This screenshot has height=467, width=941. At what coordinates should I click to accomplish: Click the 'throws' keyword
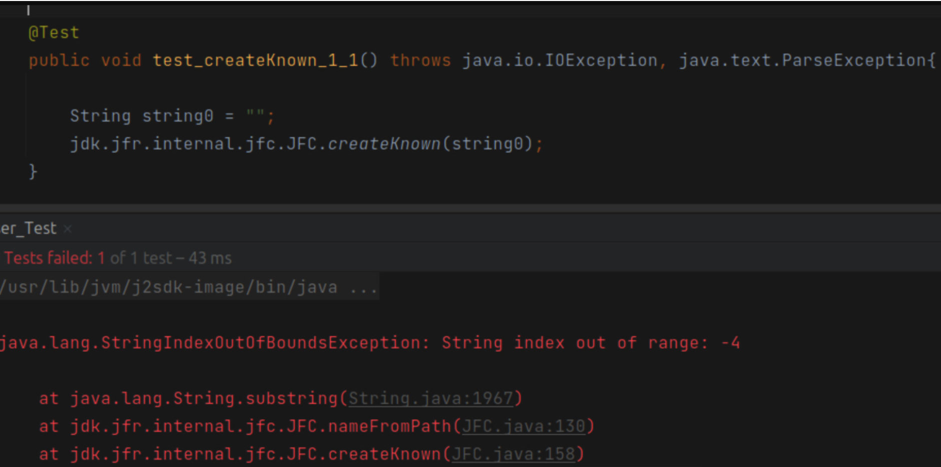[420, 60]
